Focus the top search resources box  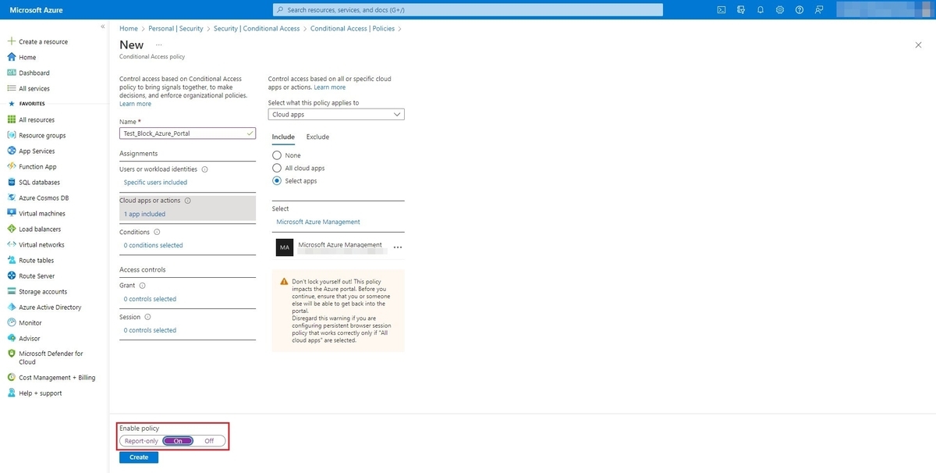(468, 9)
